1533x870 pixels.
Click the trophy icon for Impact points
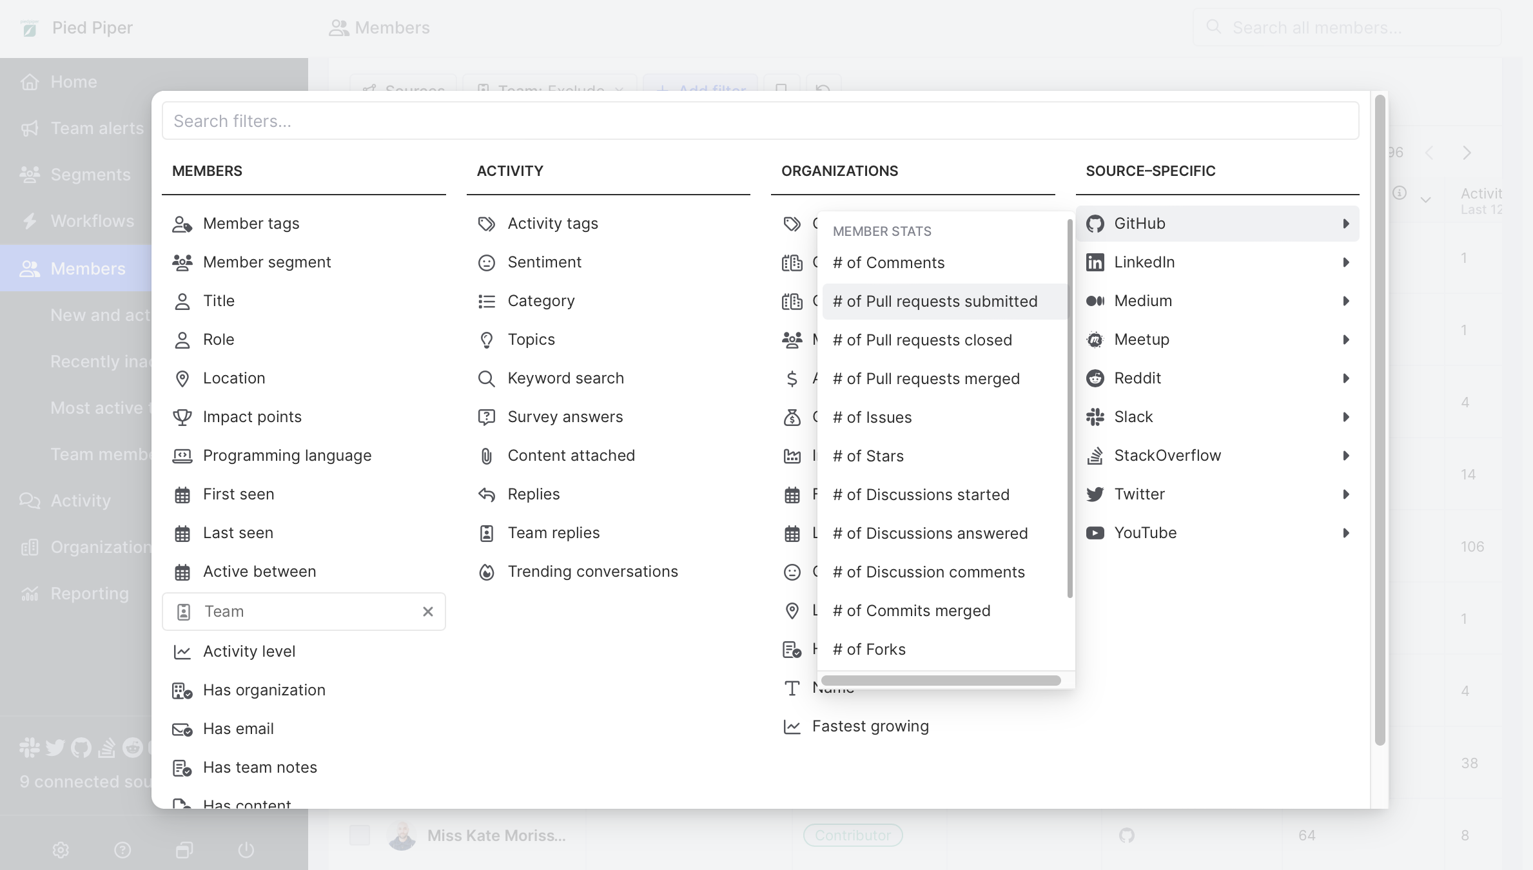(182, 417)
